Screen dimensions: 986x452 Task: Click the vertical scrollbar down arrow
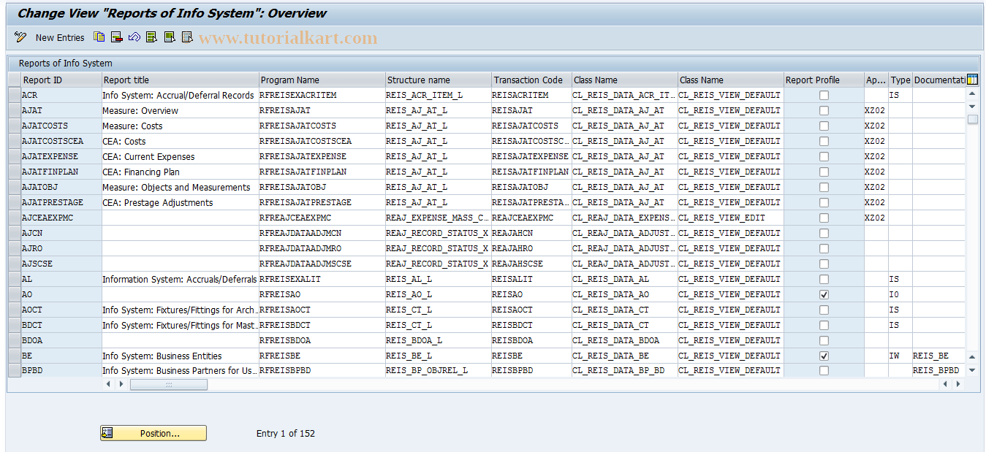pos(973,106)
